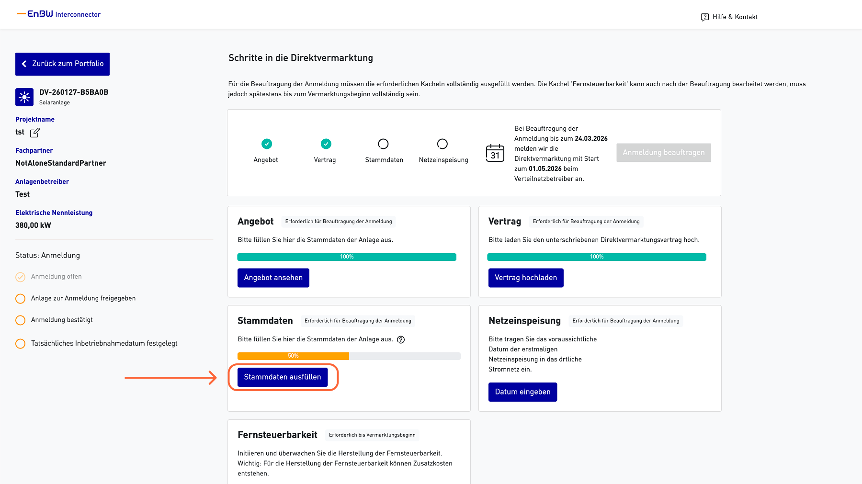Open Hilfe & Kontakt link
This screenshot has width=862, height=484.
tap(735, 17)
